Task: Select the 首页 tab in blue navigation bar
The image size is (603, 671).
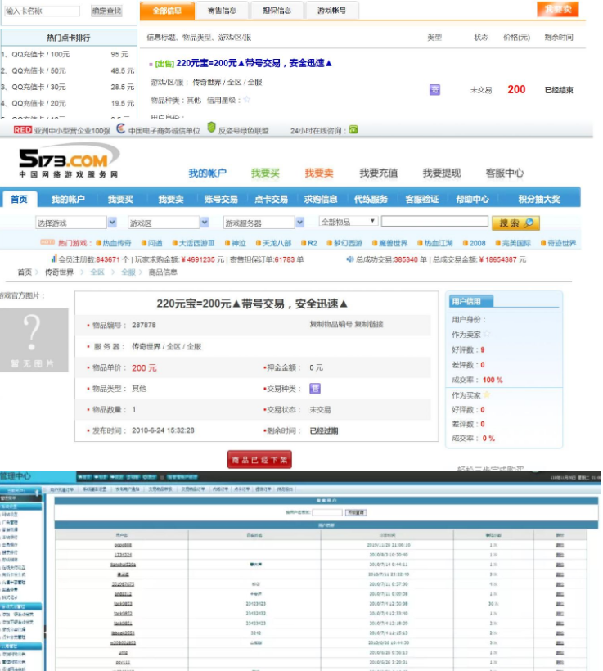Action: (20, 199)
